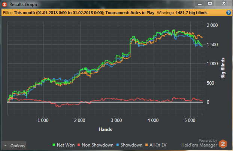Toggle the Non Showdown red legend swatch
This screenshot has height=151, width=233.
pos(79,145)
